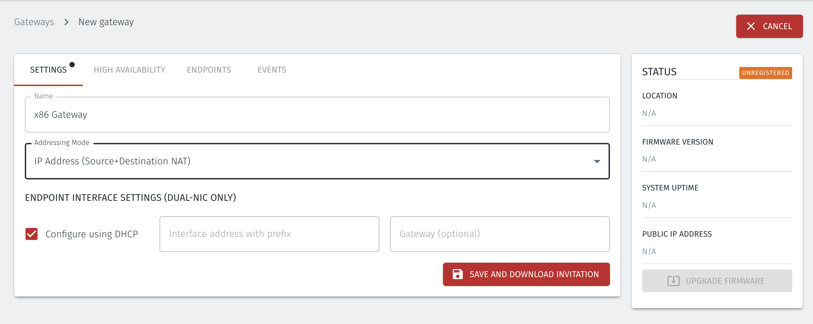Select the IP Address (Source+Destination NAT) value
Screen dimensions: 813x324
112,161
